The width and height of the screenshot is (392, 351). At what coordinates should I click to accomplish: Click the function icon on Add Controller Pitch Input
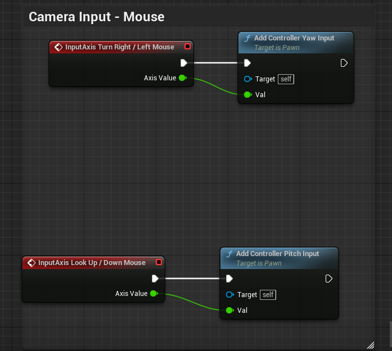click(229, 254)
